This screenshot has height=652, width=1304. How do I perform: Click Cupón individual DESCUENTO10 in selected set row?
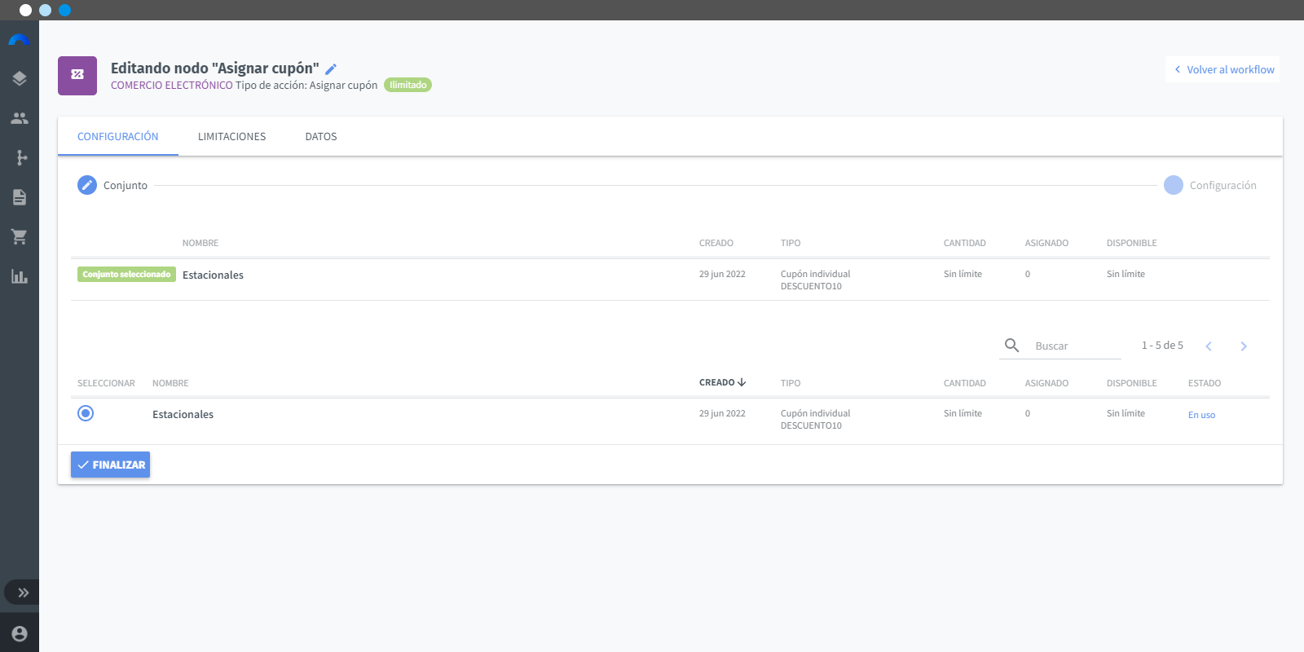point(815,280)
